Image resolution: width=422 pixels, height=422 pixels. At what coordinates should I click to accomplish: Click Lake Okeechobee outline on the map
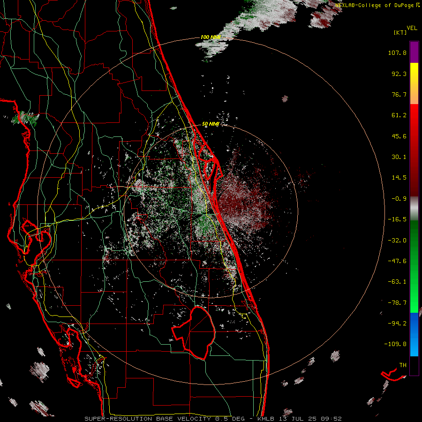coord(194,333)
